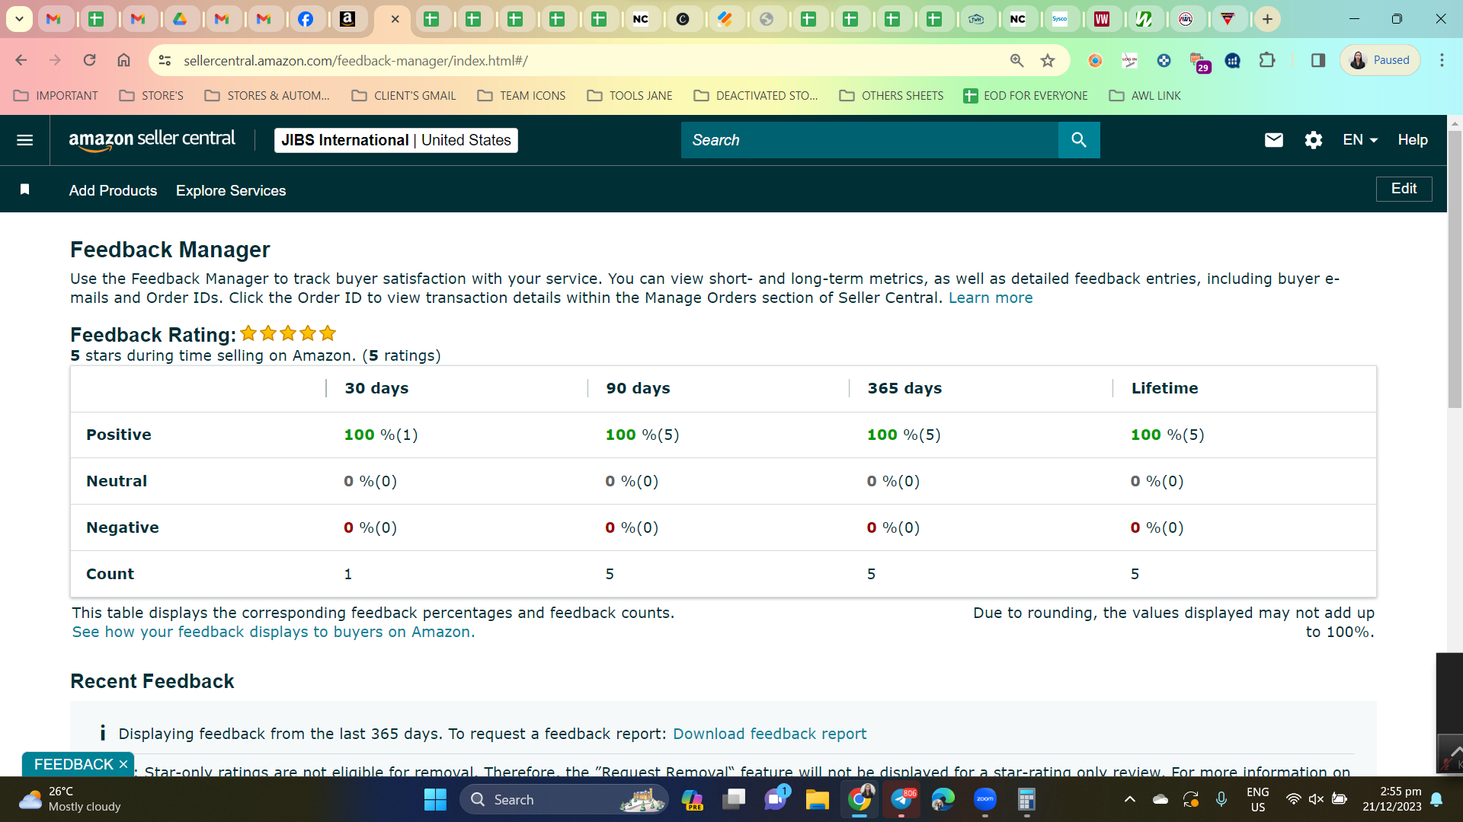
Task: Open the Calculator app in taskbar
Action: click(1026, 799)
